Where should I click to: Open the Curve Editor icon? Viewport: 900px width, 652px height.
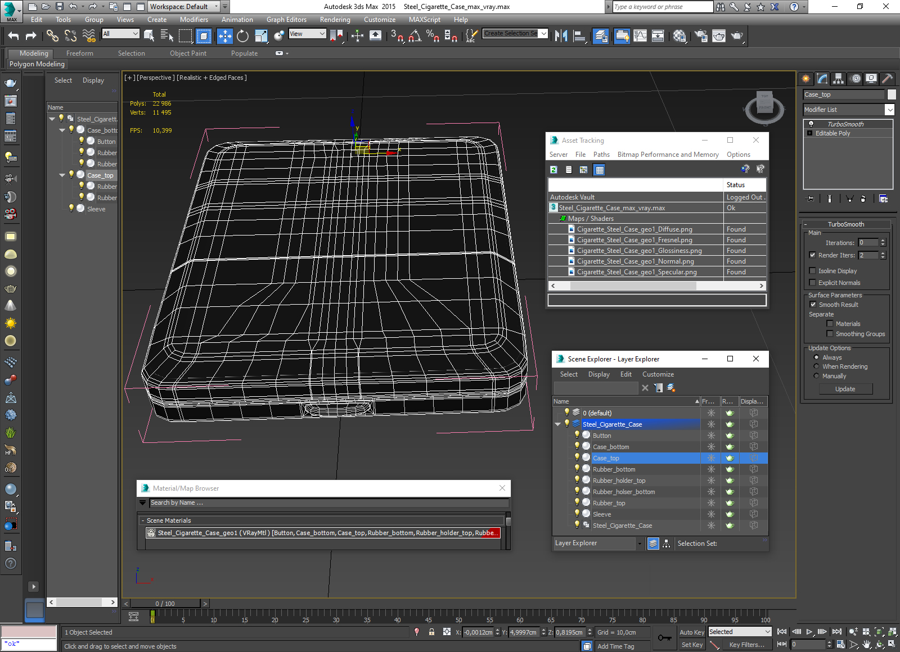(640, 36)
